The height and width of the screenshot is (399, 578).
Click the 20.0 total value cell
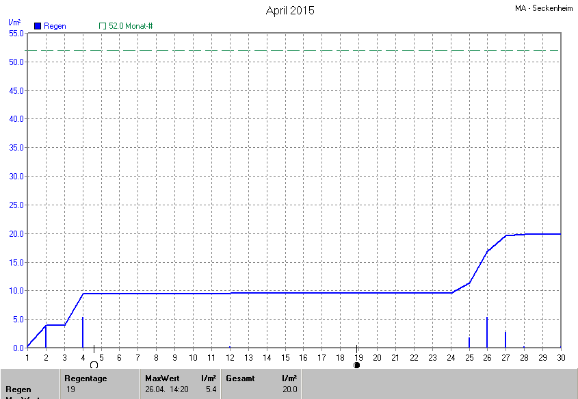tap(290, 389)
